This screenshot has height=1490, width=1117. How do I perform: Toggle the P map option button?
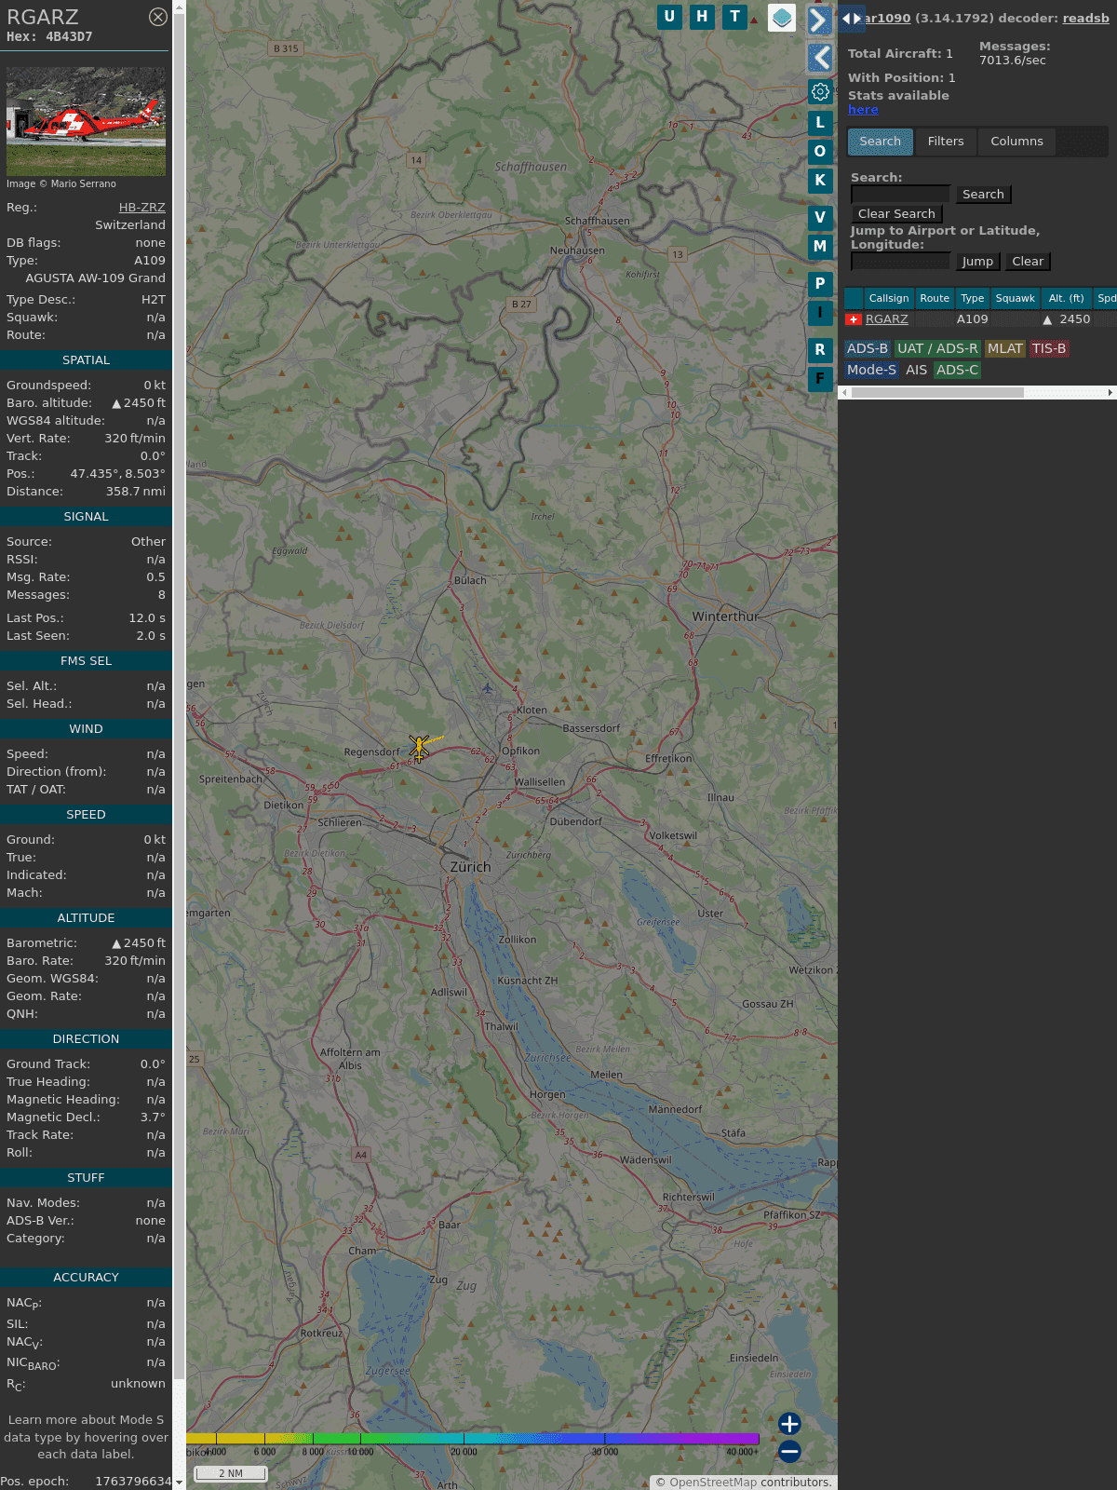(820, 284)
